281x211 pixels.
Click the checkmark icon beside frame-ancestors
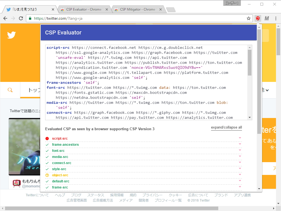click(47, 145)
